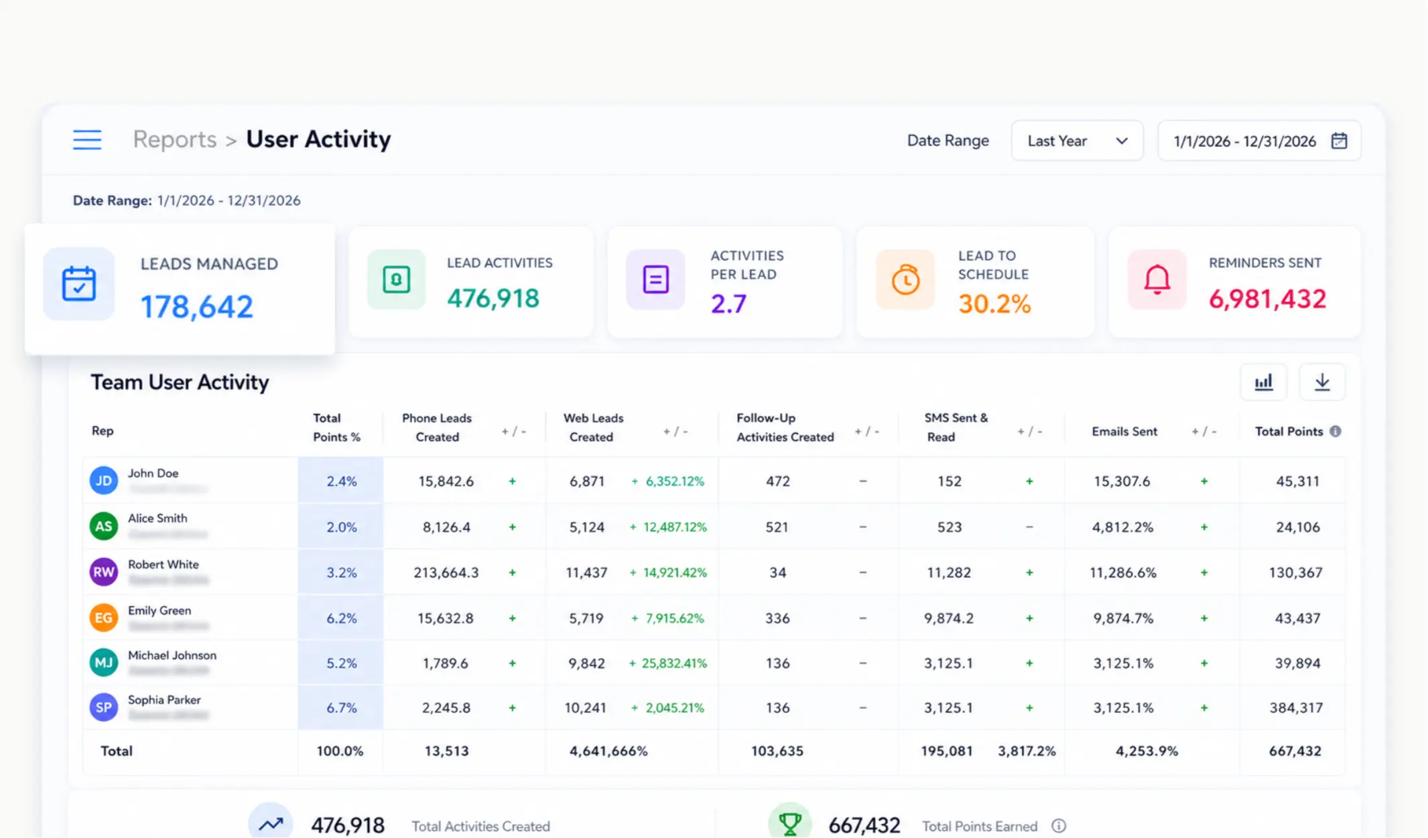Click the Team User Activity heading
Viewport: 1428px width, 838px height.
180,382
